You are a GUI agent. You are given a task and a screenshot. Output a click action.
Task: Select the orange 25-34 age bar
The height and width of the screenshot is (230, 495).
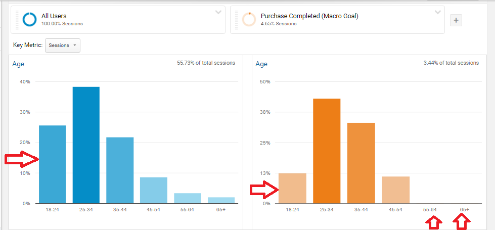pyautogui.click(x=327, y=151)
